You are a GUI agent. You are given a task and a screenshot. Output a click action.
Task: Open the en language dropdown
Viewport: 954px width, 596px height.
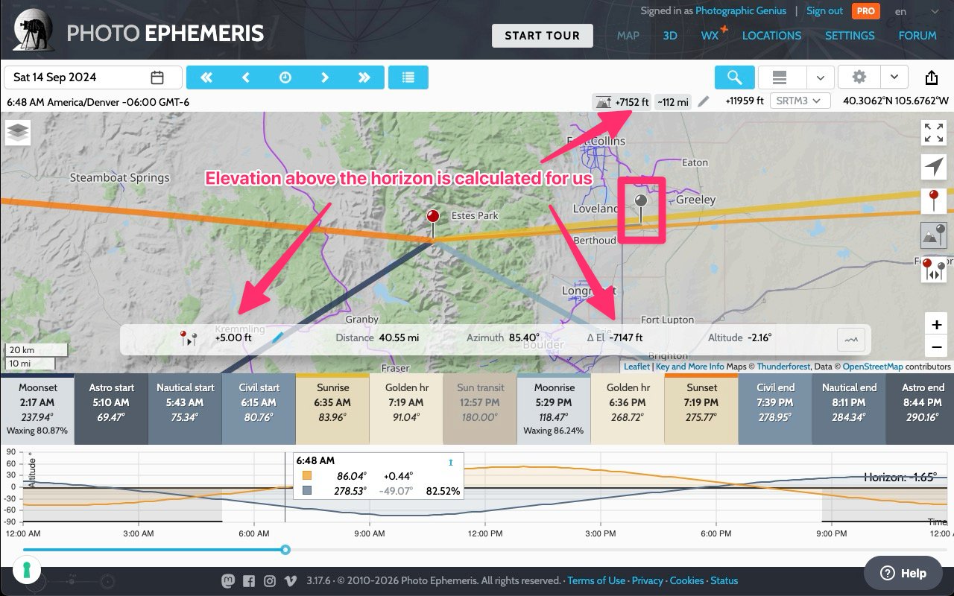(x=915, y=11)
